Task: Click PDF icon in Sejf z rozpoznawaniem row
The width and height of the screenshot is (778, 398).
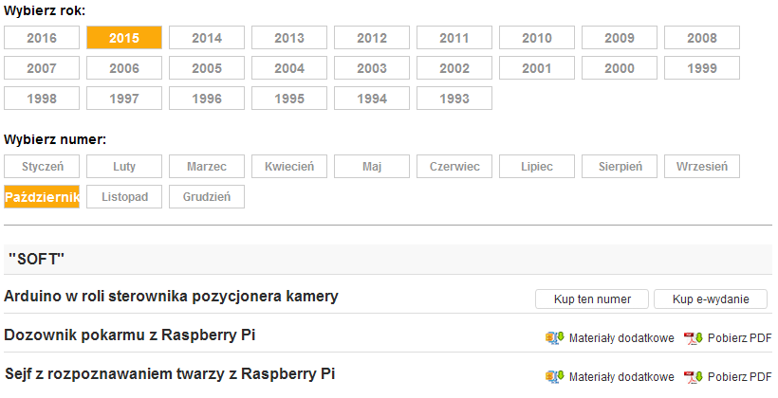Action: click(693, 376)
